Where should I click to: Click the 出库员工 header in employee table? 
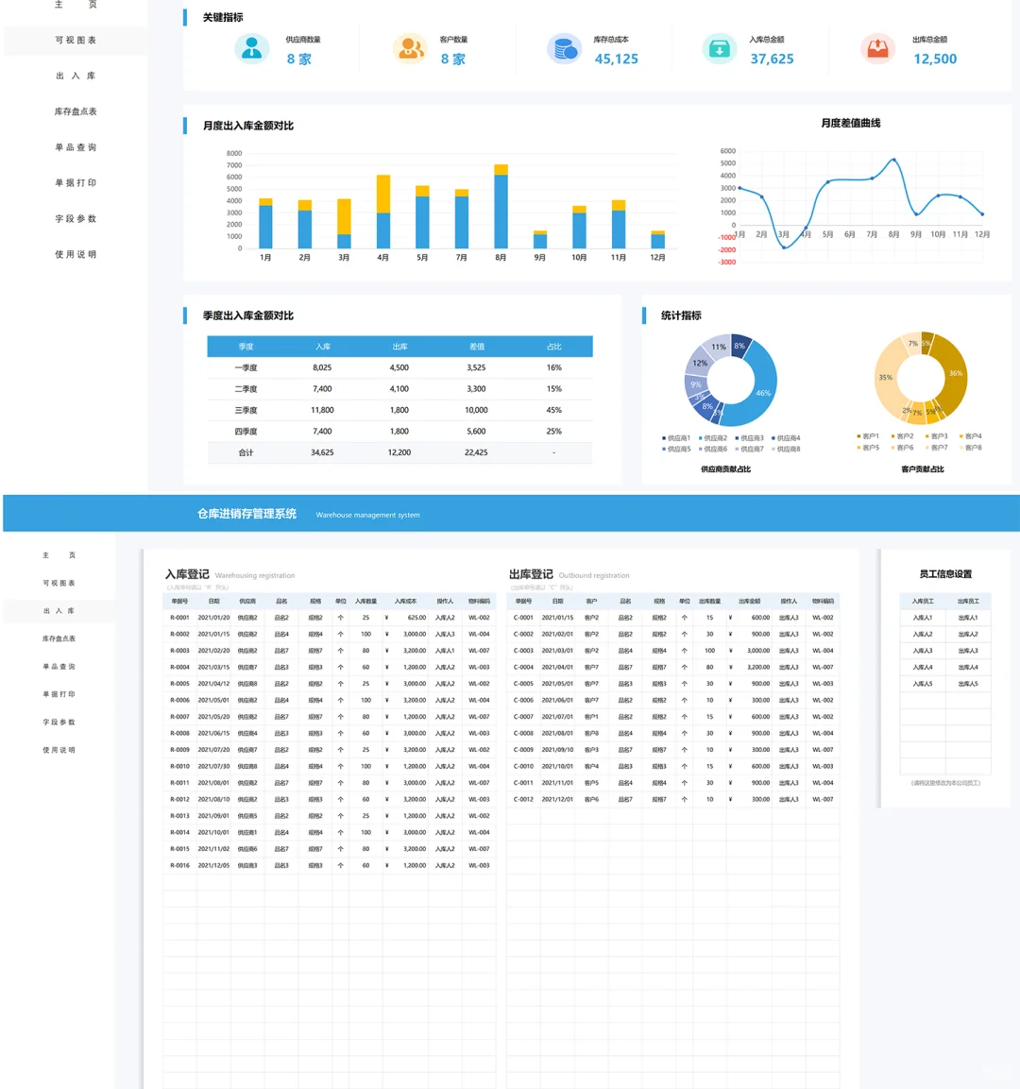pos(968,602)
